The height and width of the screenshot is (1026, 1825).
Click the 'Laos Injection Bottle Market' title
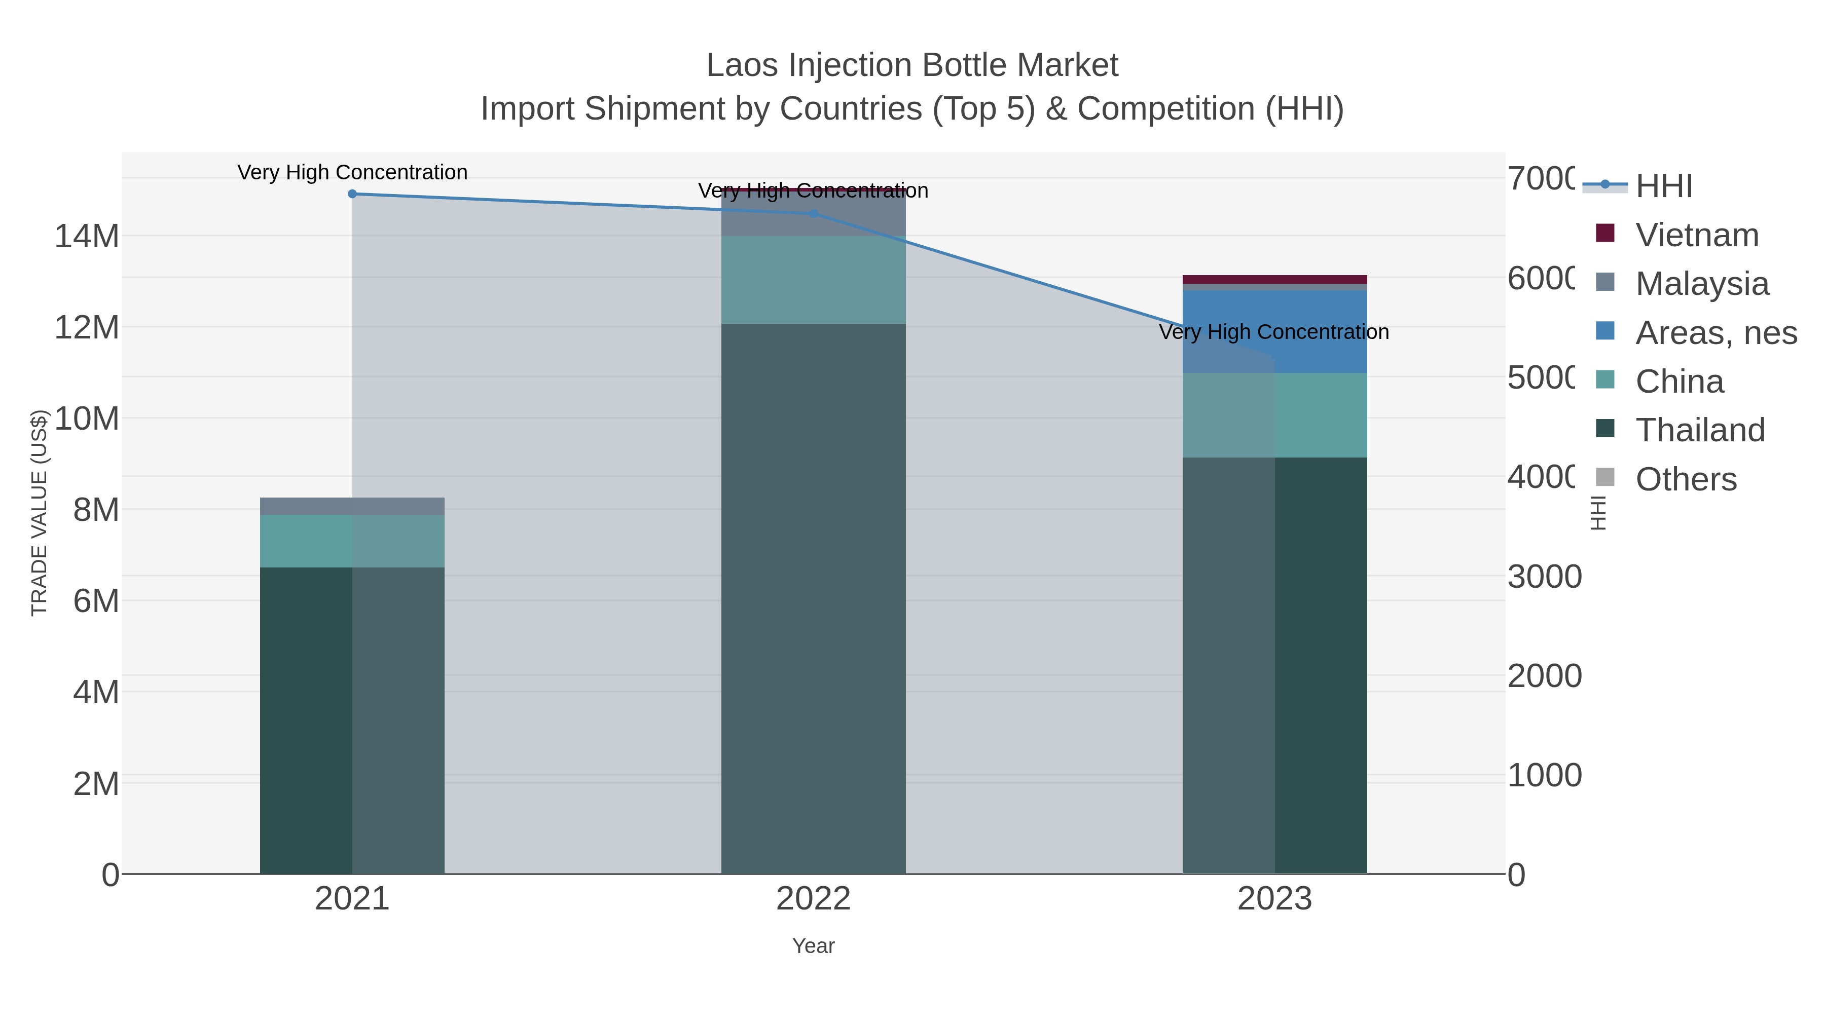pos(912,65)
